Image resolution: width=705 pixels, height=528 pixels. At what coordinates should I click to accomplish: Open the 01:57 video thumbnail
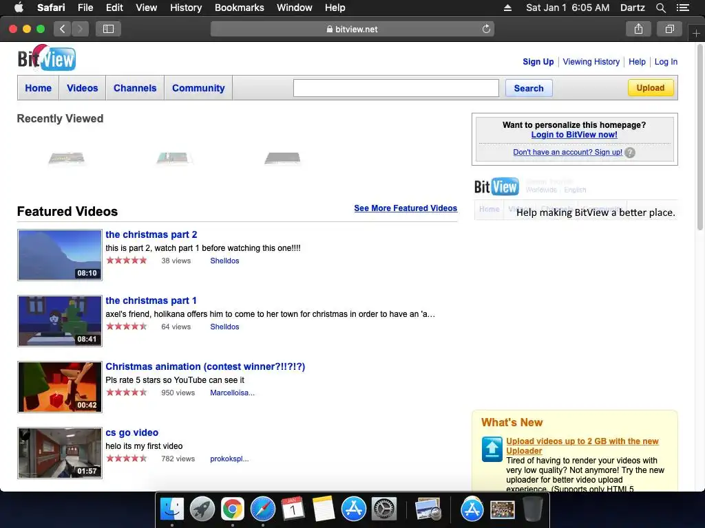coord(60,453)
